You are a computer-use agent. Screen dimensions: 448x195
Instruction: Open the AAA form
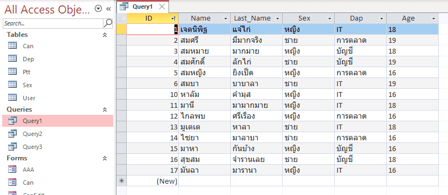pyautogui.click(x=28, y=170)
